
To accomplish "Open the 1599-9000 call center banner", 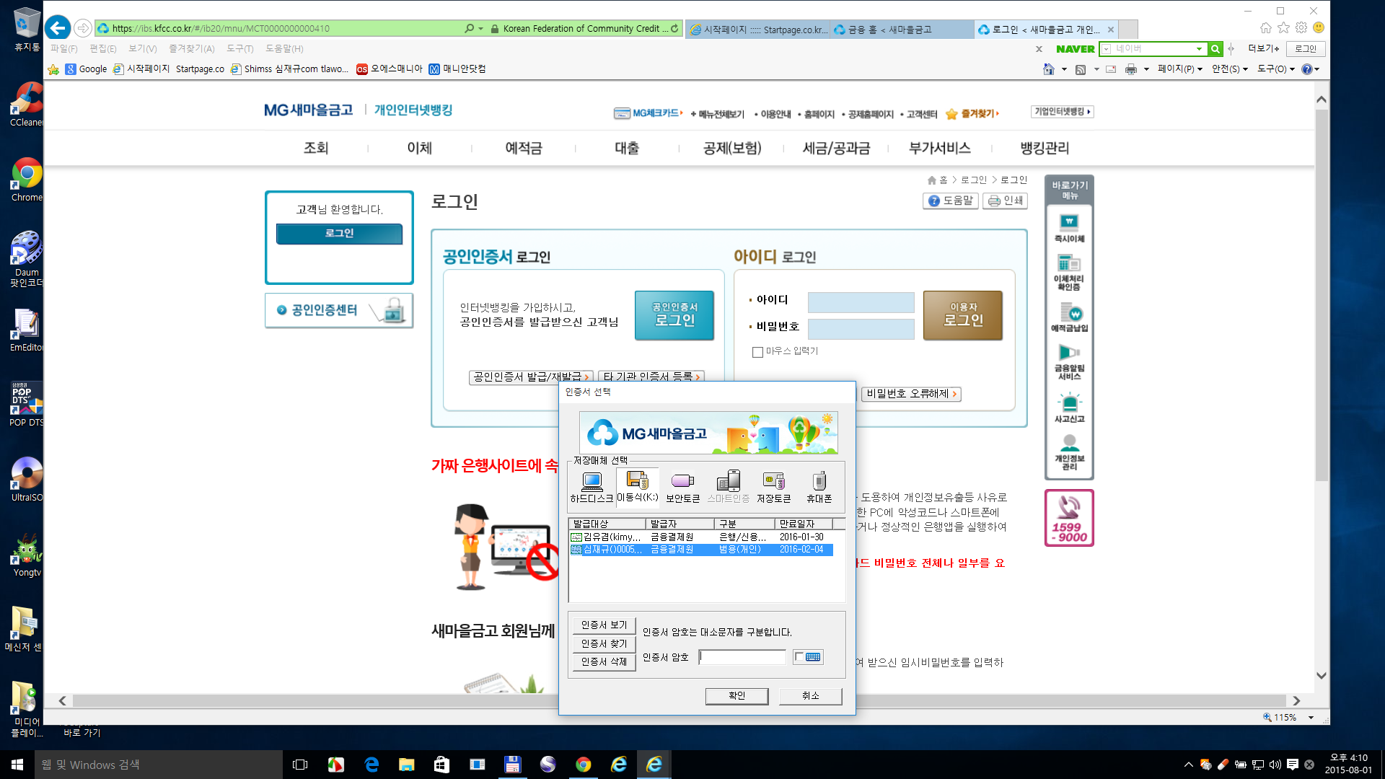I will (1069, 518).
